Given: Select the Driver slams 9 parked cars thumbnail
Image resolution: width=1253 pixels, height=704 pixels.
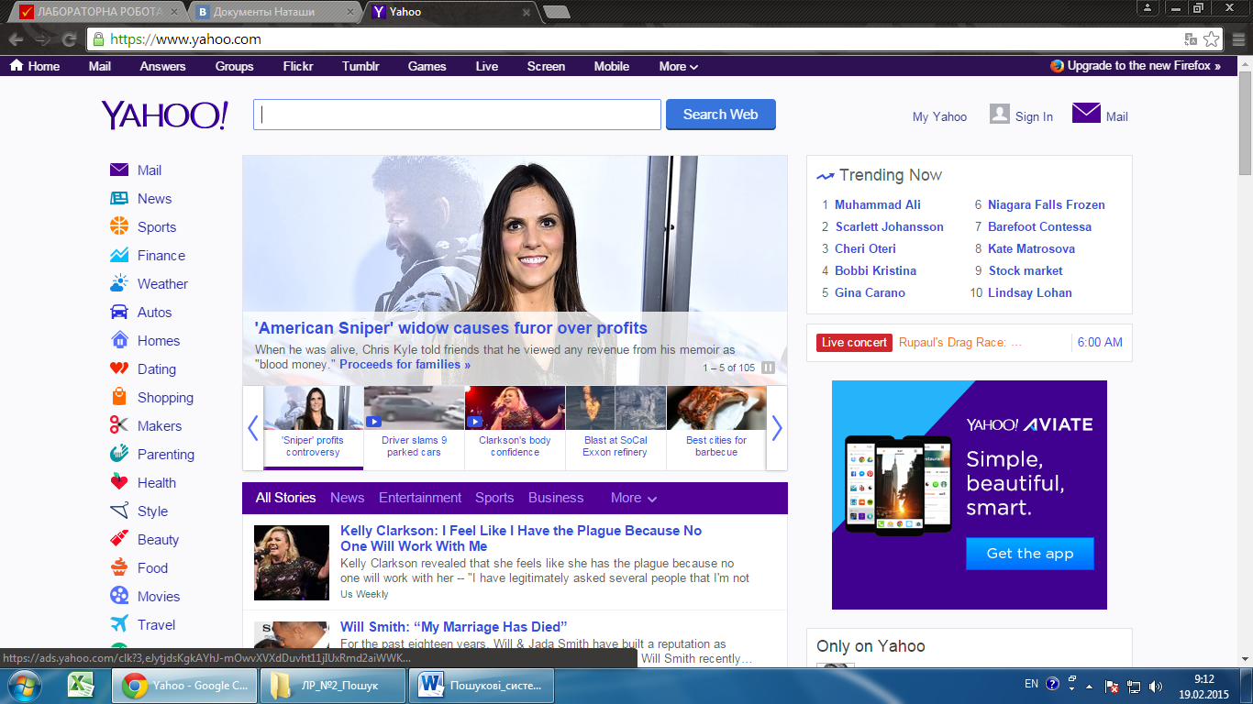Looking at the screenshot, I should tap(414, 427).
